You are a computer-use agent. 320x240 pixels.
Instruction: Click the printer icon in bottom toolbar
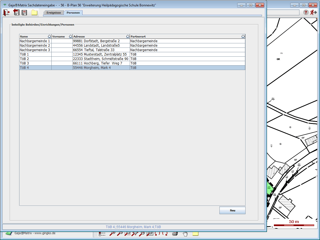(x=175, y=234)
